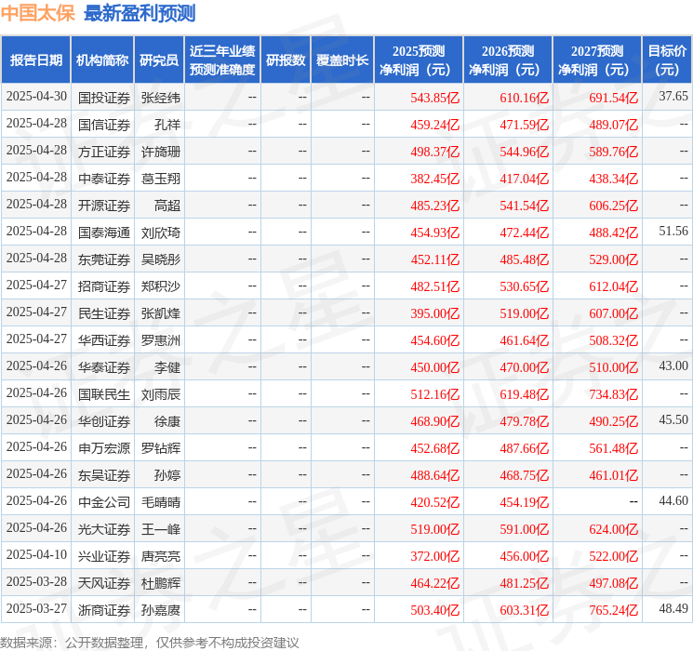This screenshot has width=693, height=651.
Task: Open the 中金公司 institution entry
Action: tap(104, 502)
